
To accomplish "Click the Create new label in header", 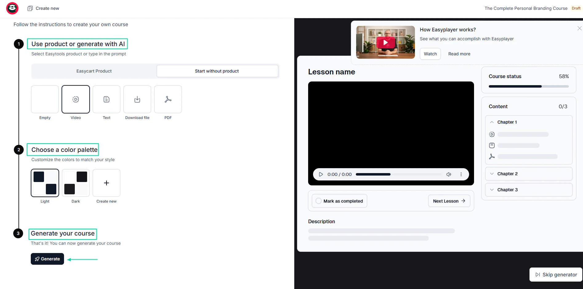I will coord(47,8).
